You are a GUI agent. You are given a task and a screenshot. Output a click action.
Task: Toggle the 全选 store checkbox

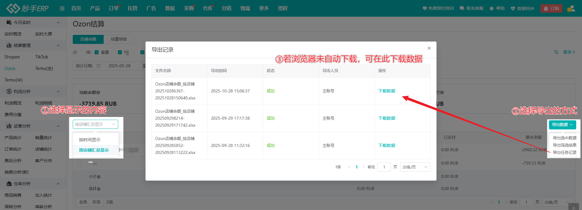click(97, 52)
